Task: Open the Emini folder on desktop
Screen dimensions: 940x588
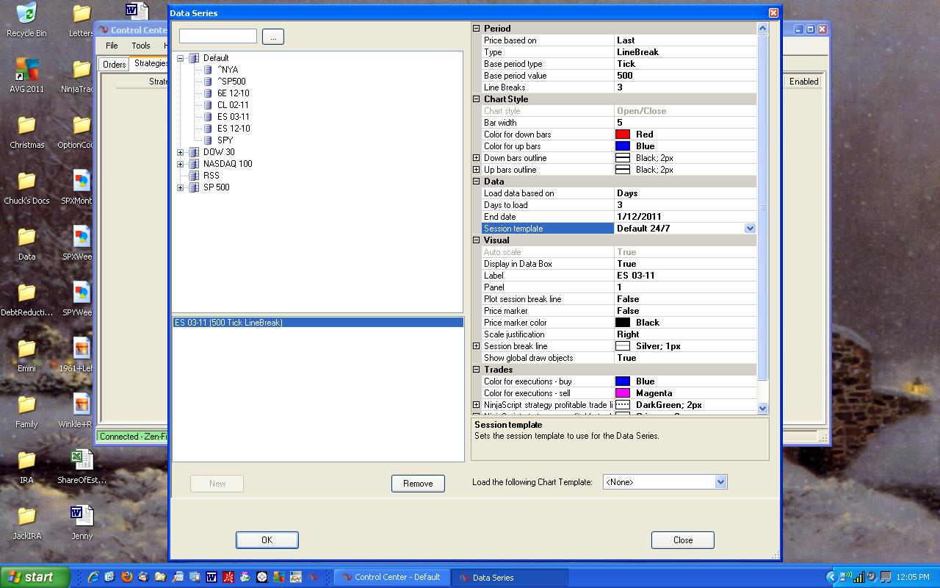Action: coord(26,355)
